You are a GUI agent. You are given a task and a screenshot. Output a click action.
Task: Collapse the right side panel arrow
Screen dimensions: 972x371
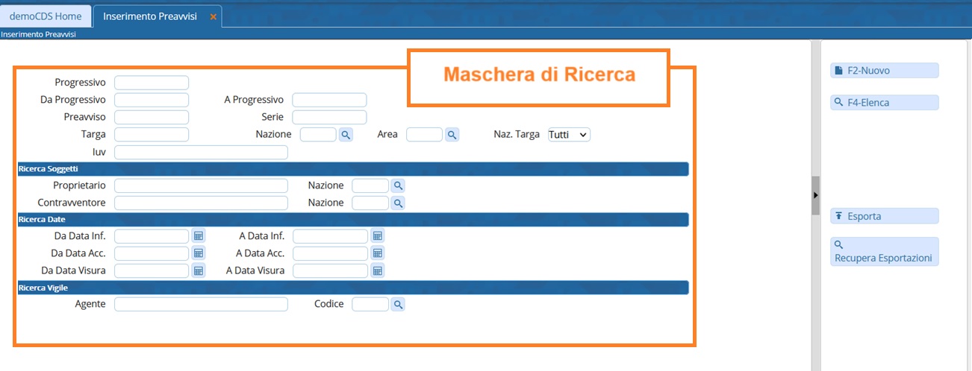[x=815, y=195]
